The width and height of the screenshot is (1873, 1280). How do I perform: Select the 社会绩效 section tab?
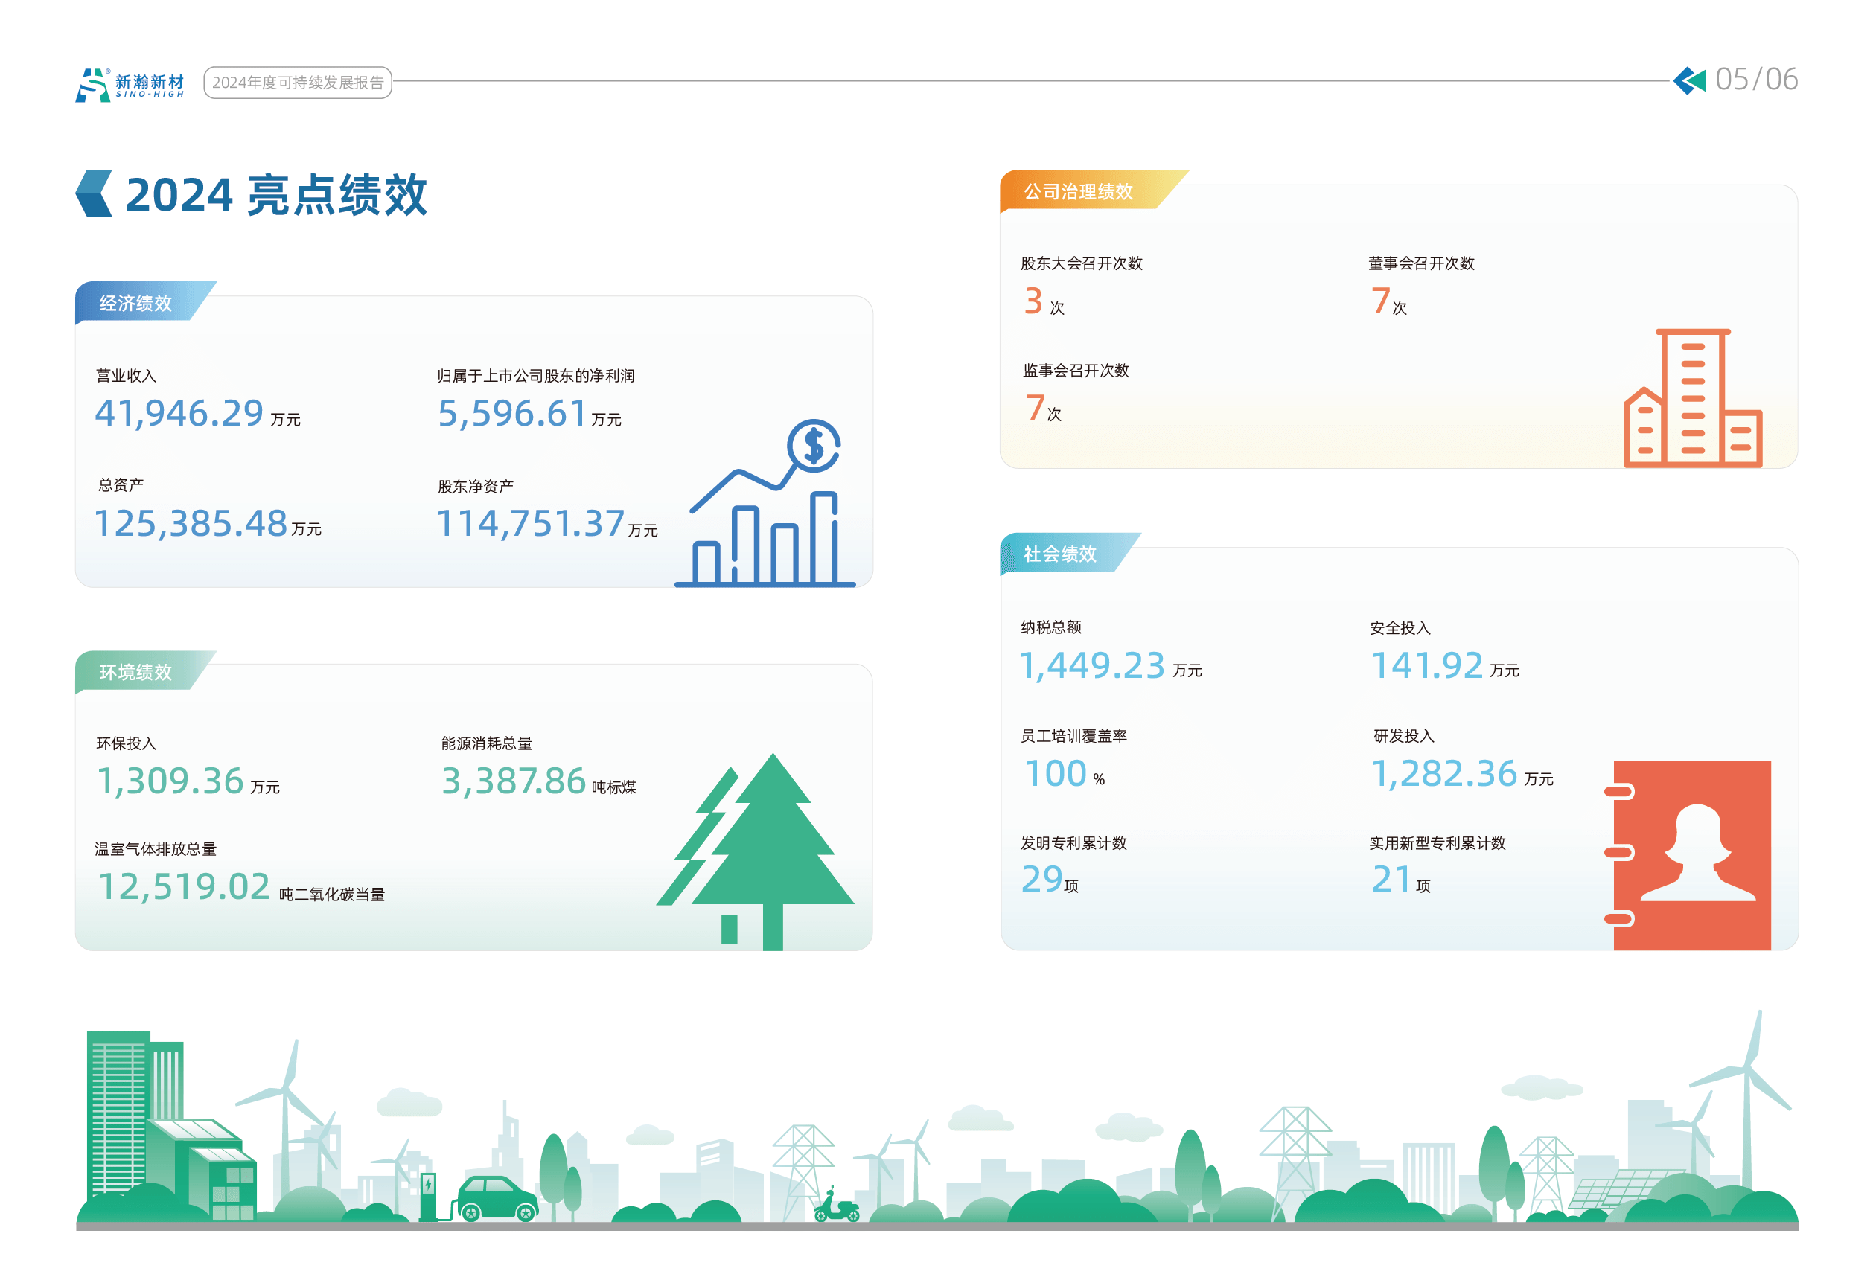click(1059, 554)
